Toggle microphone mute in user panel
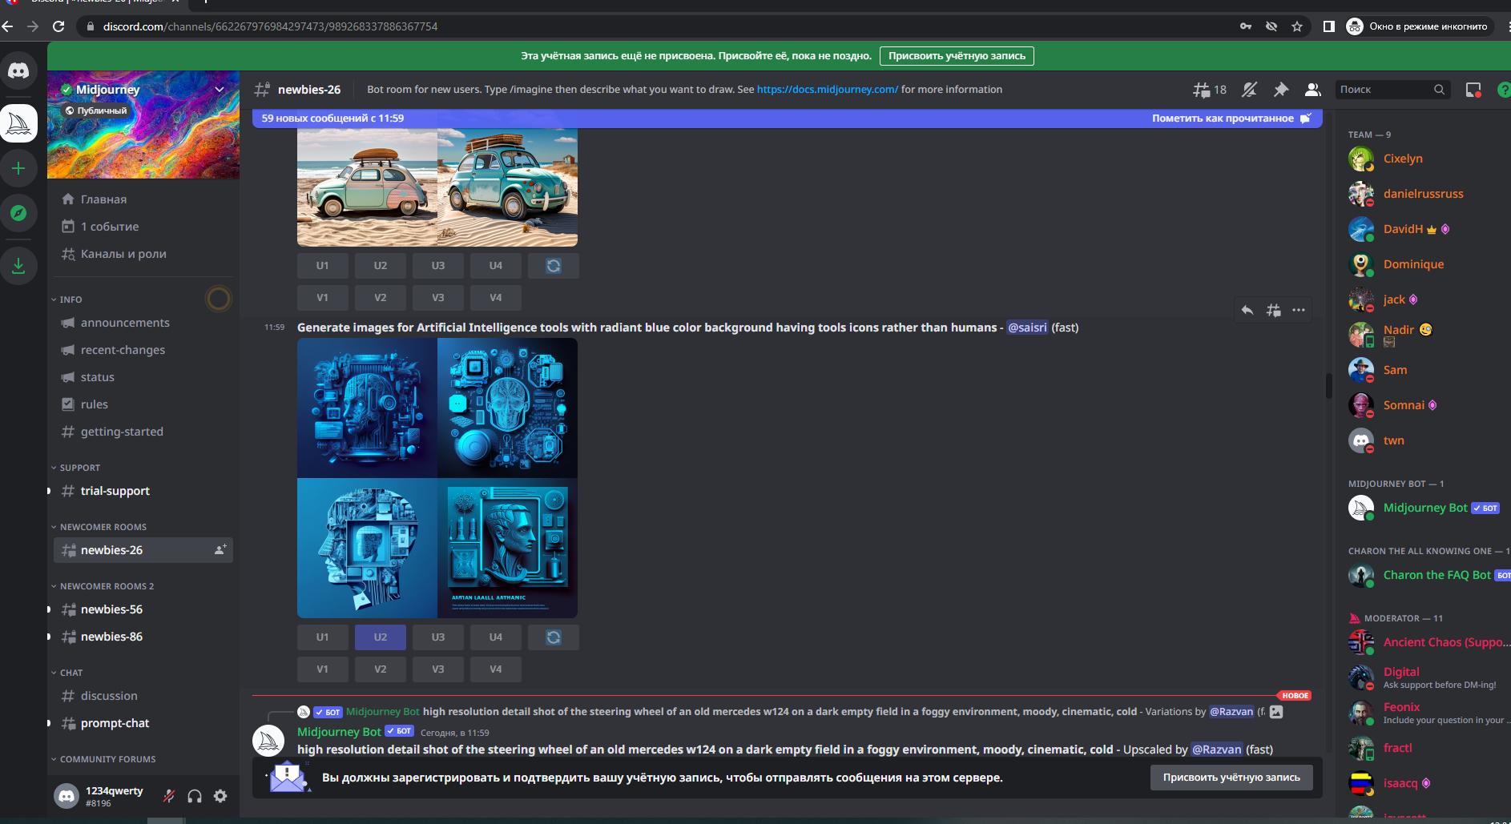1511x824 pixels. tap(169, 796)
